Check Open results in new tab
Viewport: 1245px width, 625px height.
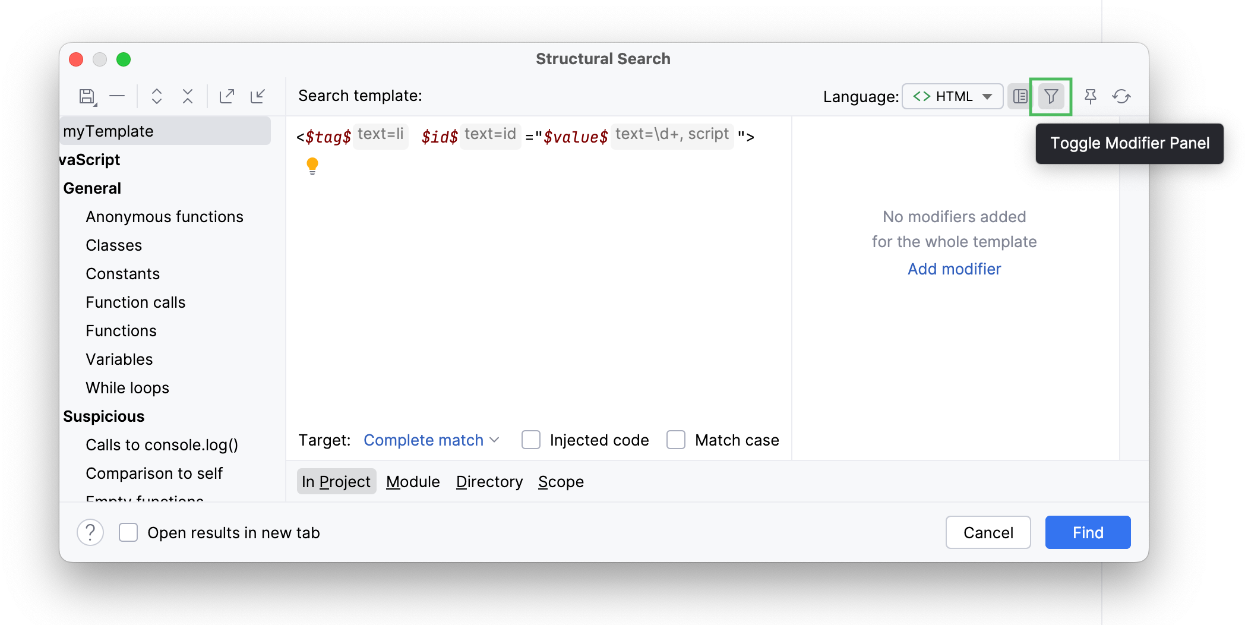(128, 533)
